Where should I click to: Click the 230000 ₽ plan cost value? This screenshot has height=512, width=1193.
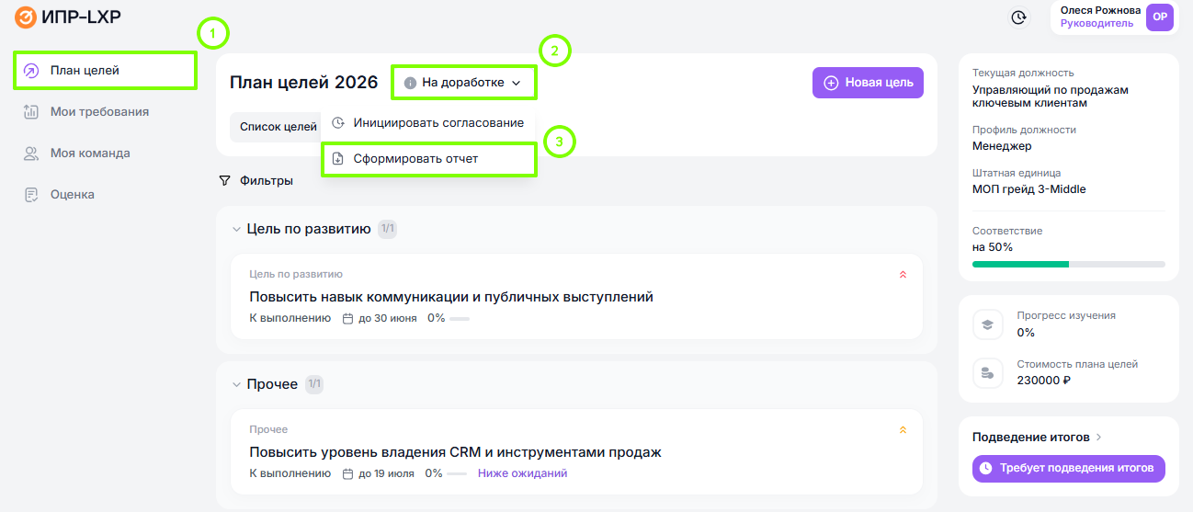click(1044, 380)
